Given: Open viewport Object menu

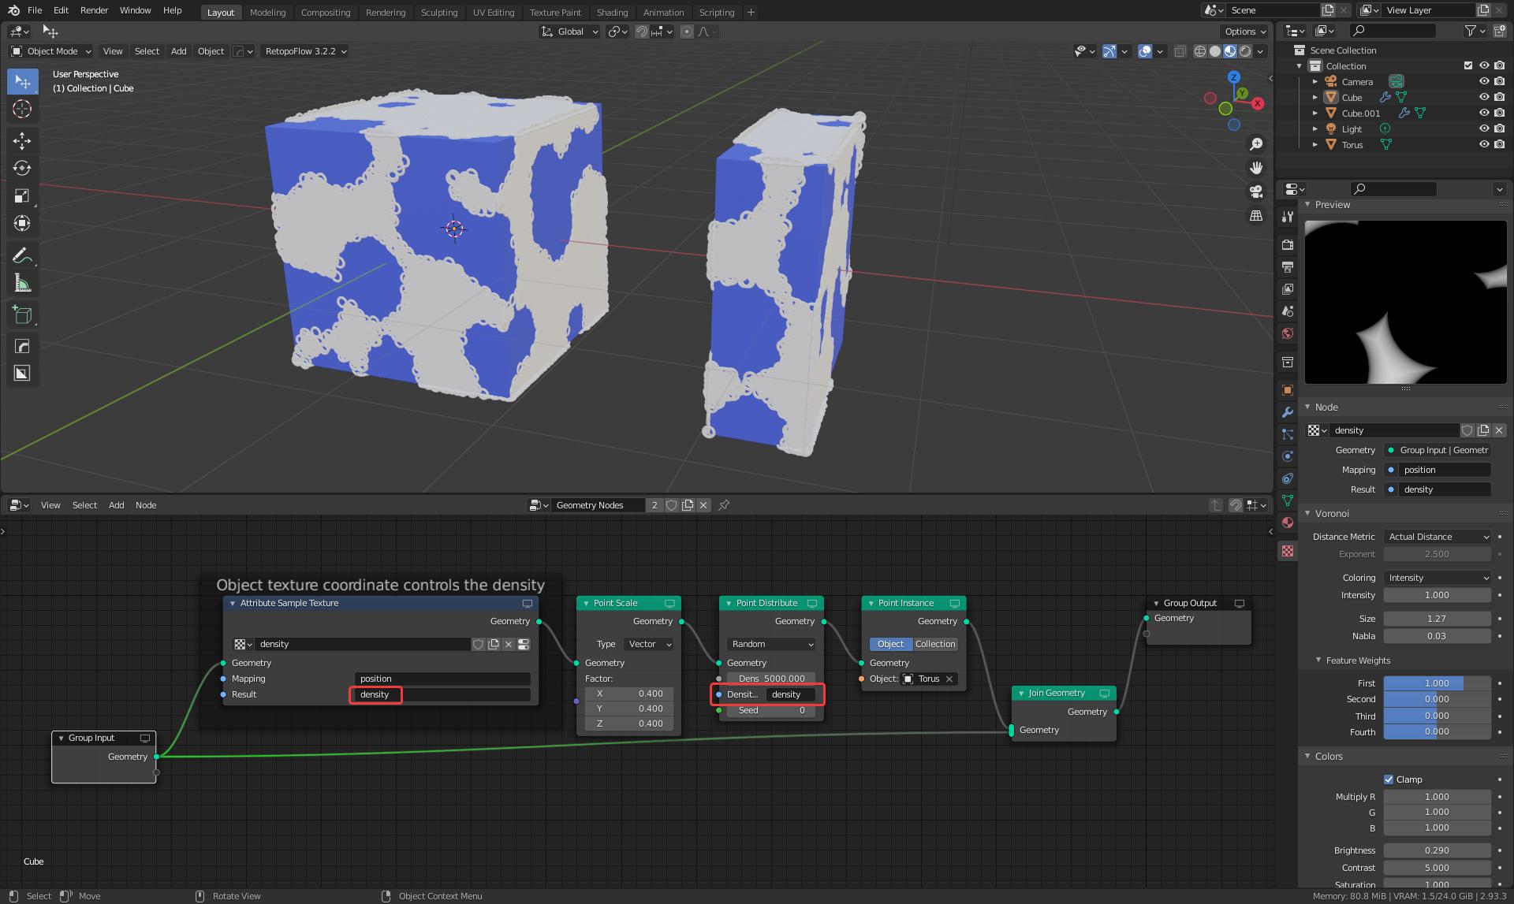Looking at the screenshot, I should pyautogui.click(x=211, y=51).
